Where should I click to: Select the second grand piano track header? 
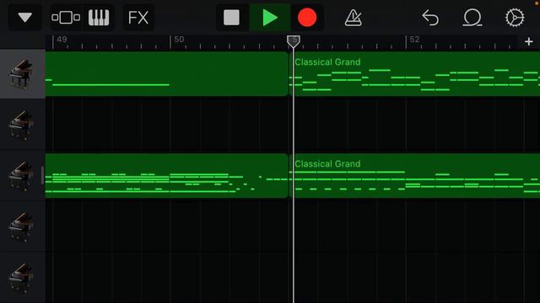point(23,125)
